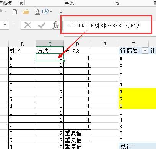Click the Cancel X formula button

coord(28,25)
